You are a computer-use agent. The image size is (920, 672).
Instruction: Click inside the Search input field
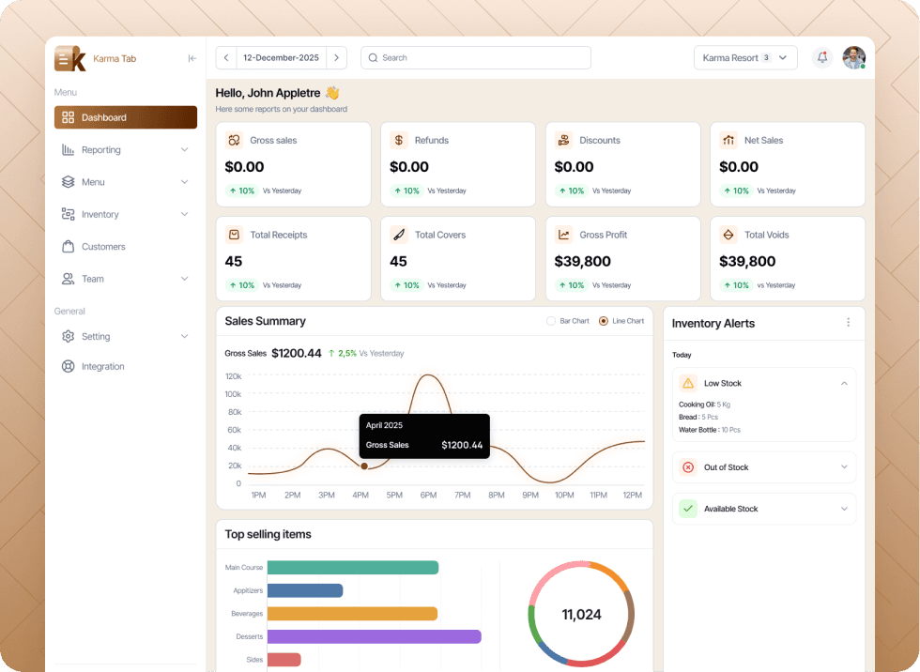tap(476, 57)
